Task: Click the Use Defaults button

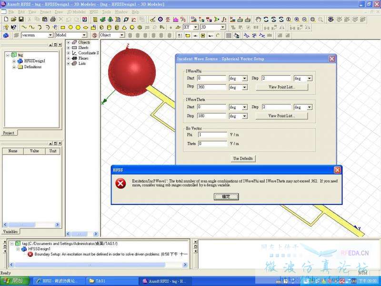Action: point(243,158)
